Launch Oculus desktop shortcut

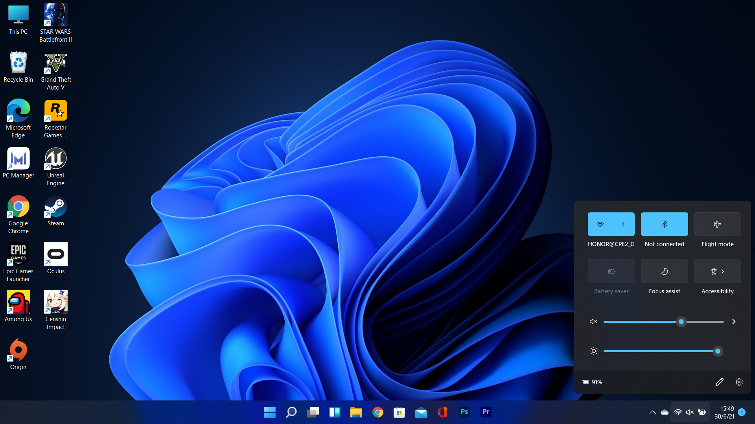[55, 258]
